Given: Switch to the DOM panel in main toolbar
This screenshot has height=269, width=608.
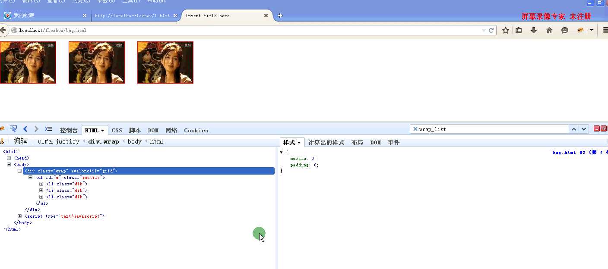Looking at the screenshot, I should (x=153, y=130).
